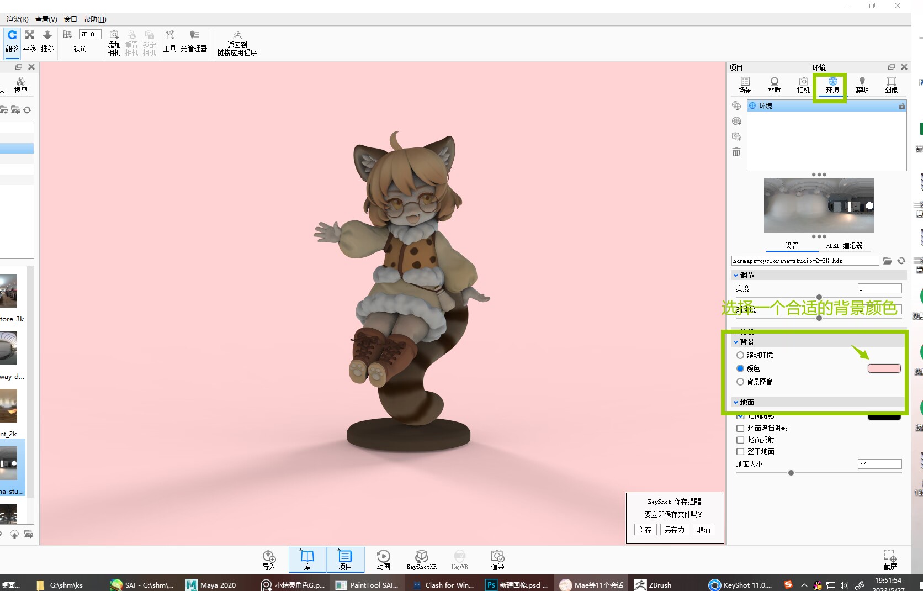Open the HDRI 编辑器 tab
923x591 pixels.
pos(844,246)
